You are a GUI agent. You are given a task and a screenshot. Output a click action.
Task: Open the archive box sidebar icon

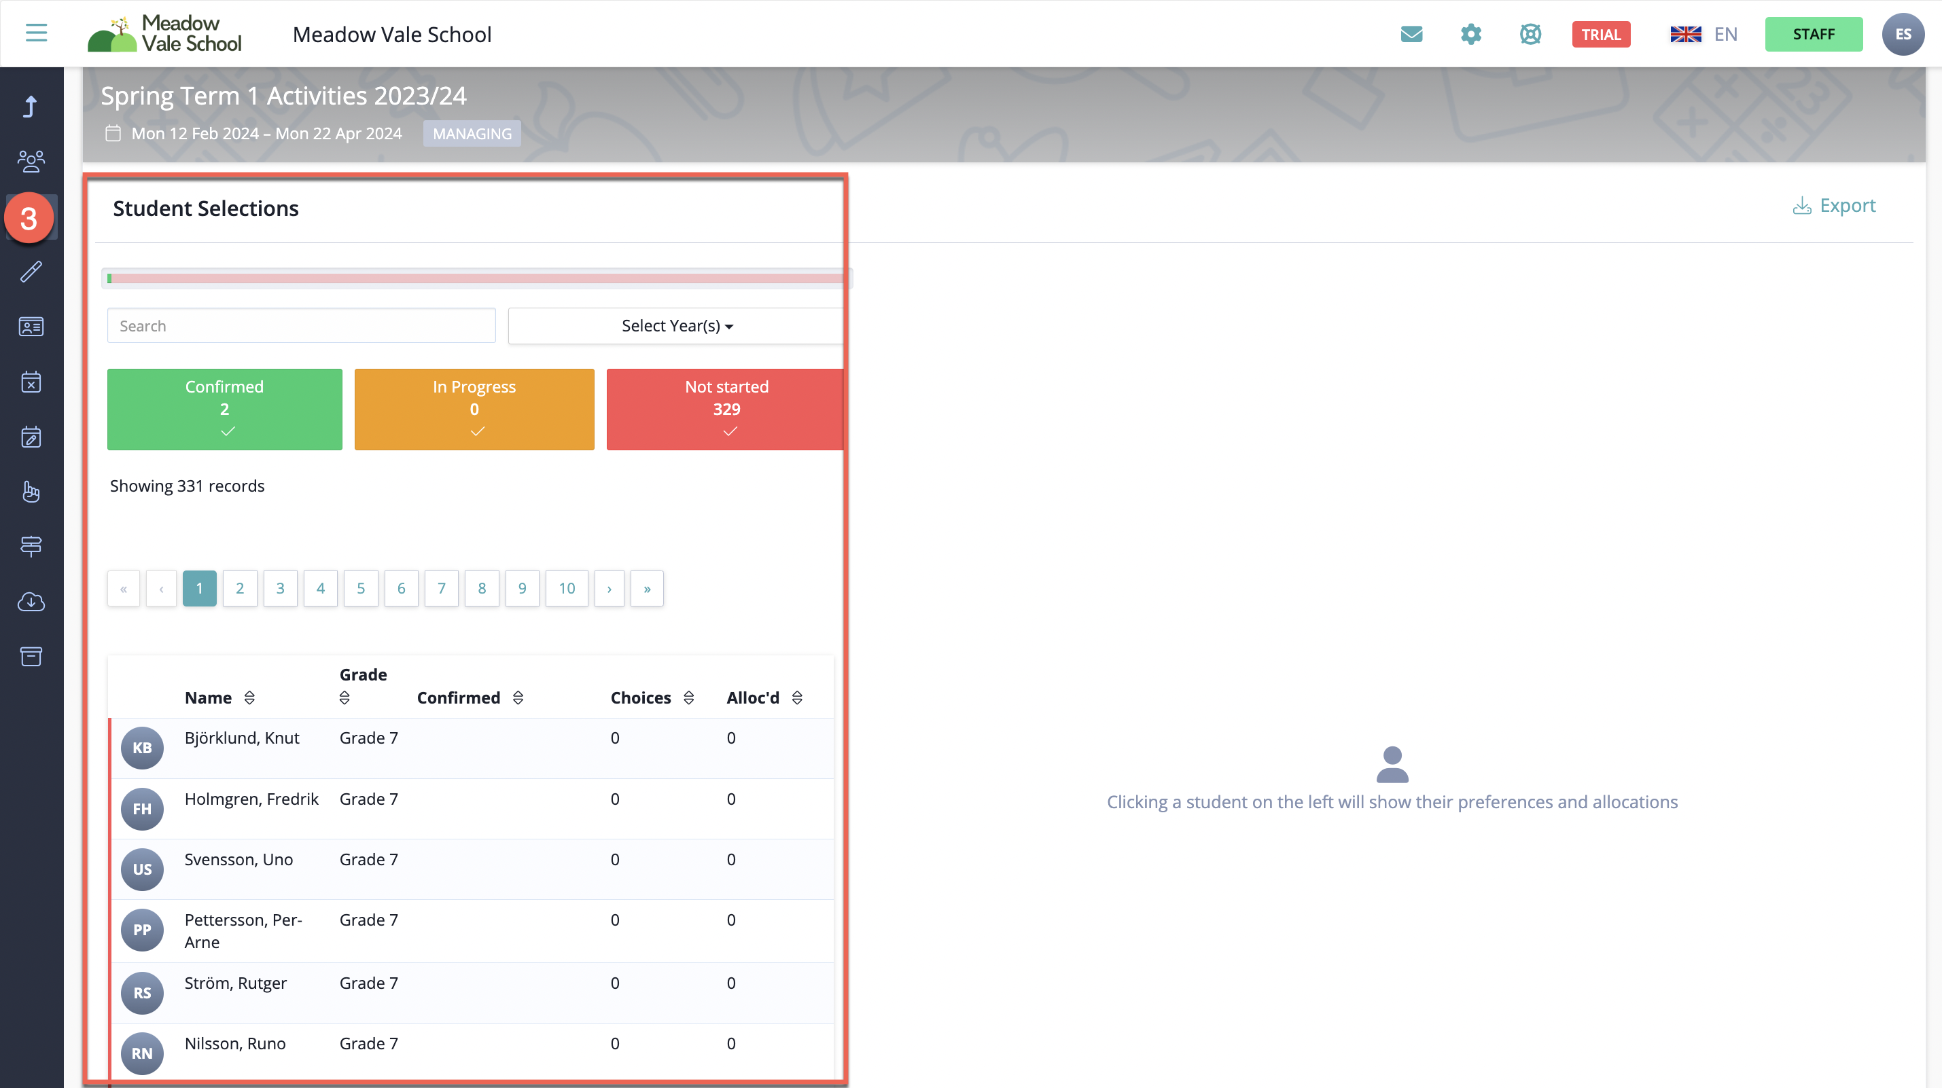[31, 656]
